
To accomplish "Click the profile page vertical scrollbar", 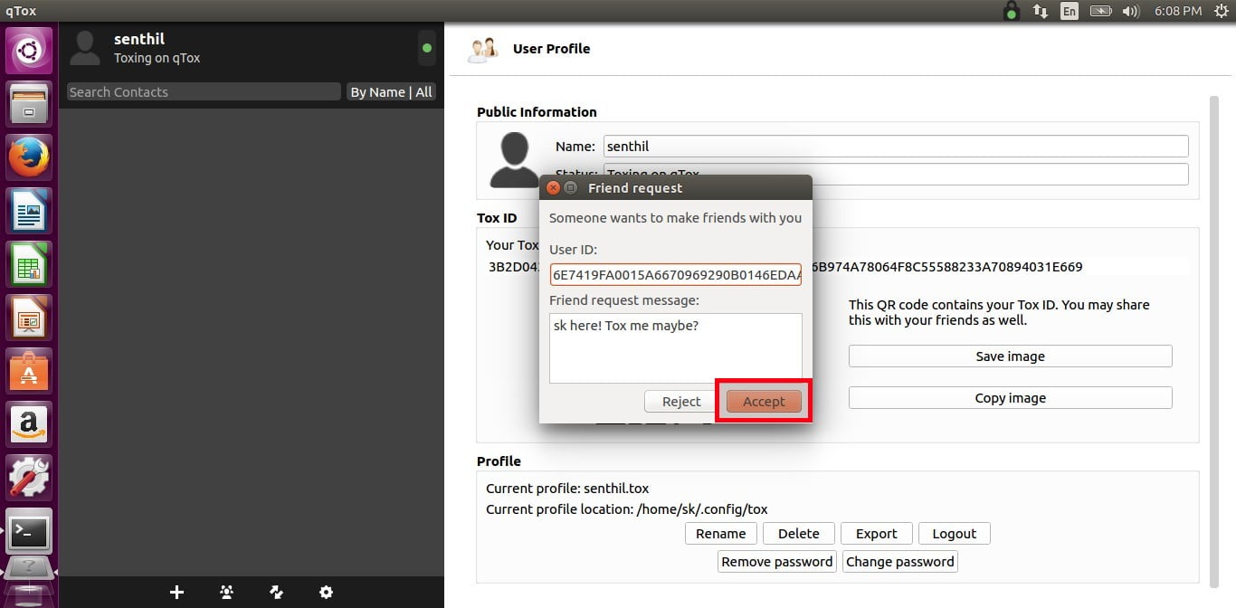I will (x=1213, y=335).
